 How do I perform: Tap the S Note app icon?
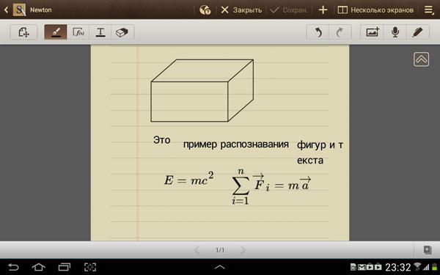click(x=19, y=10)
